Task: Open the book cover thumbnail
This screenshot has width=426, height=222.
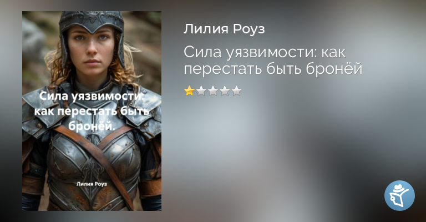Action: 92,111
